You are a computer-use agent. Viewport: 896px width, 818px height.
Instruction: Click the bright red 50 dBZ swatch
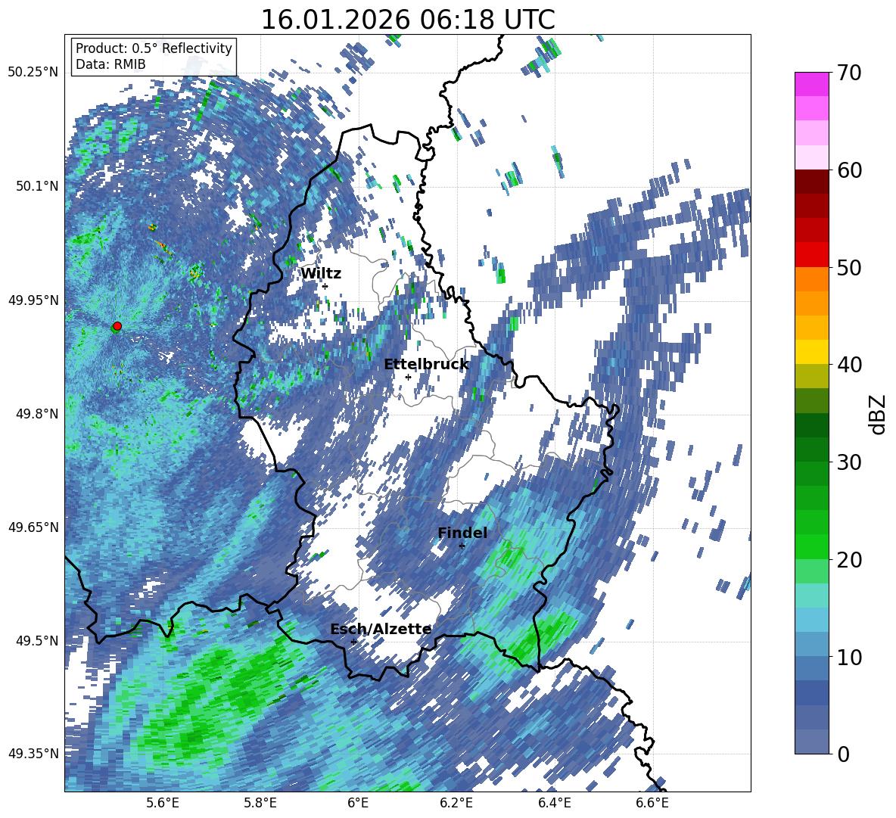(811, 255)
